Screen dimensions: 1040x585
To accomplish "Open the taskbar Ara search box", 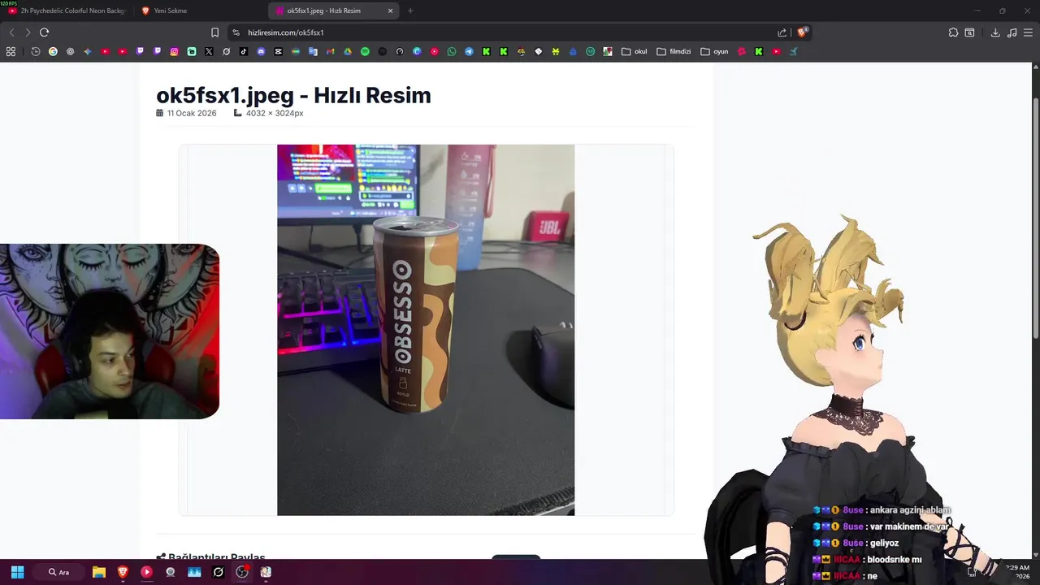I will pos(59,572).
